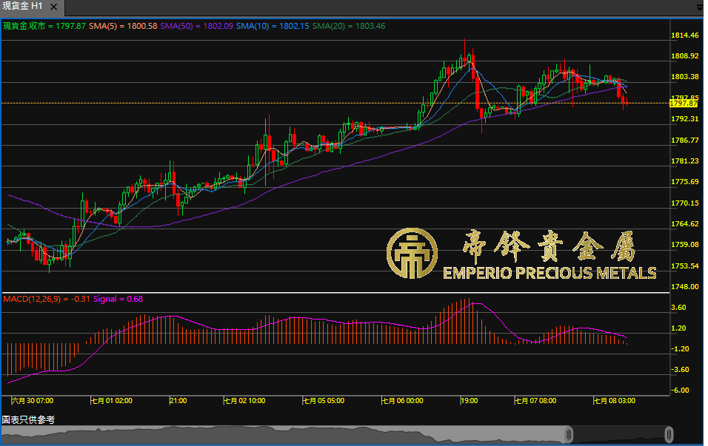
Task: Select the SMA(10) indicator legend
Action: tap(273, 26)
